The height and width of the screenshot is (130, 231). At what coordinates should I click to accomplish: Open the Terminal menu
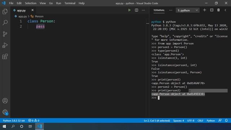pos(70,3)
